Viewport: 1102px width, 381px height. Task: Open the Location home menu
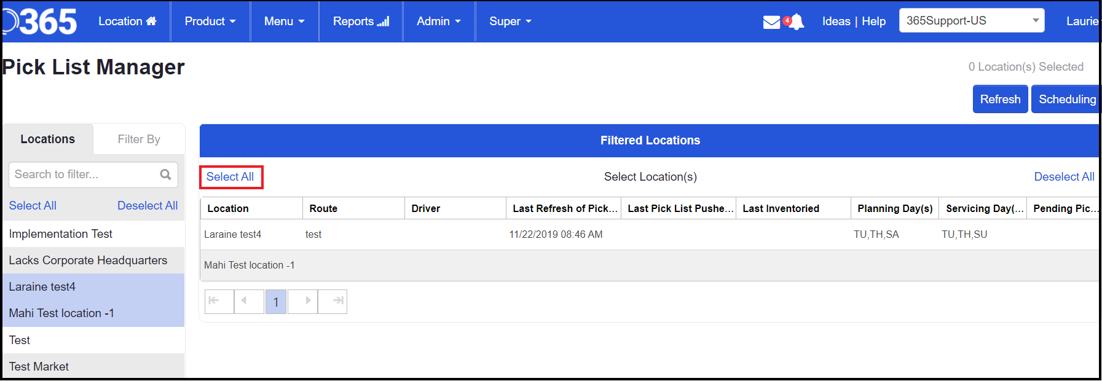click(x=127, y=22)
